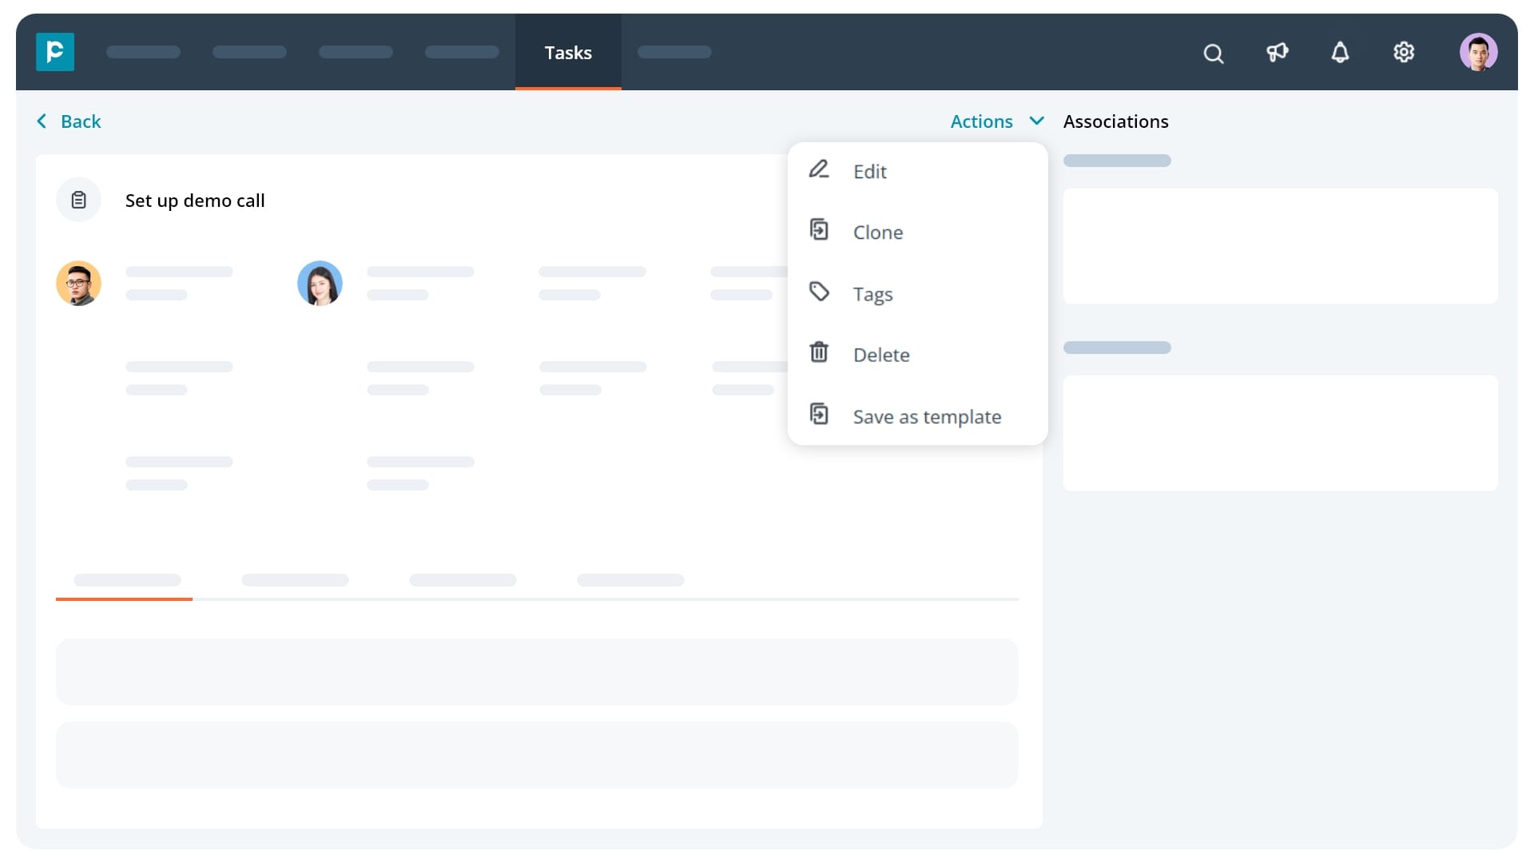Select Save as template from the menu

pos(927,416)
